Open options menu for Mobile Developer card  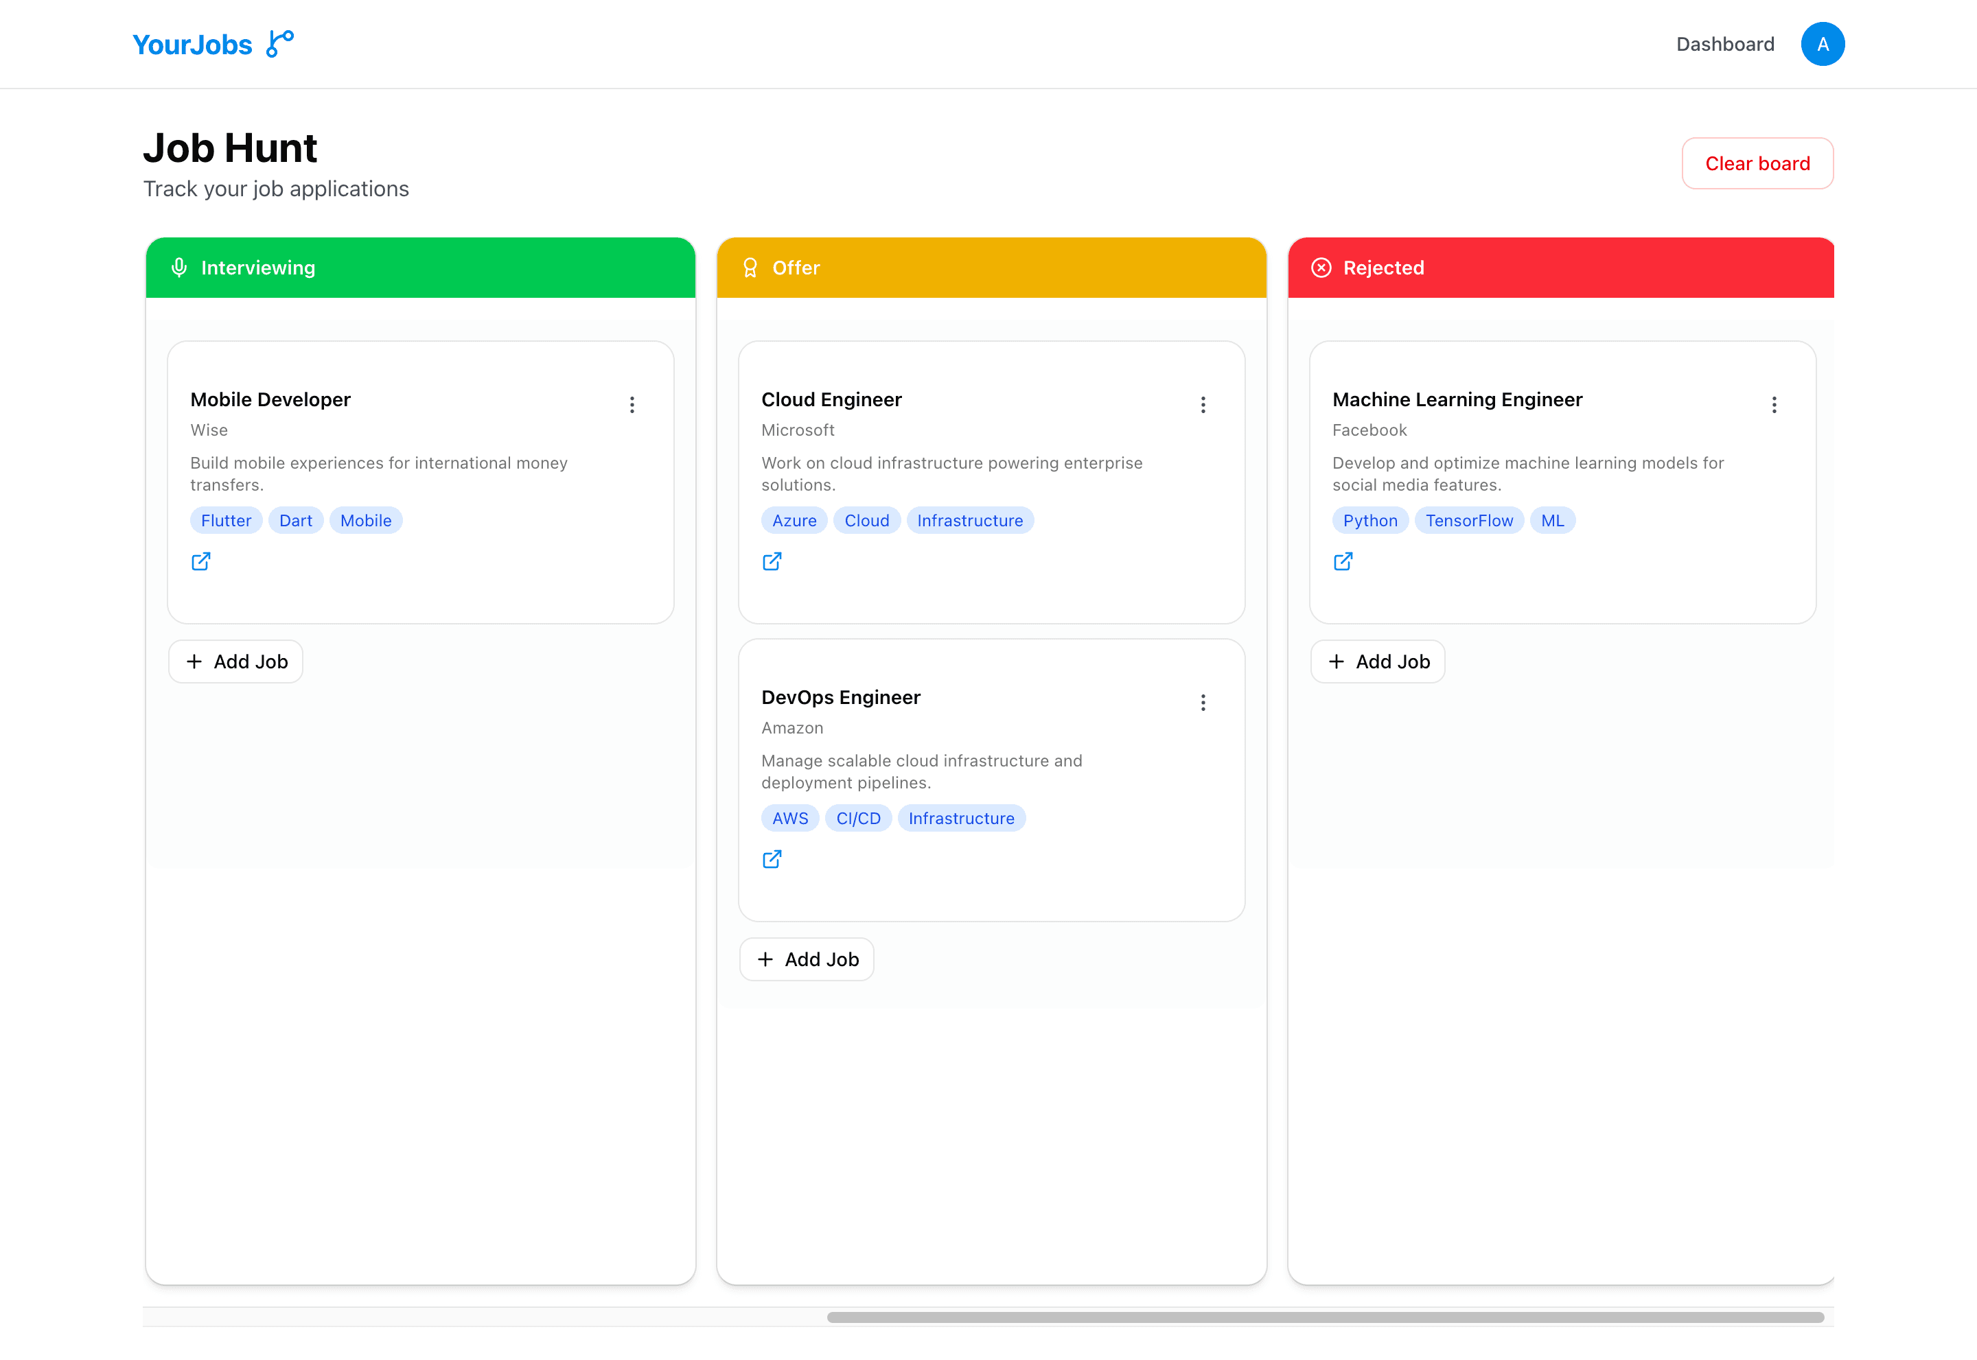[632, 405]
